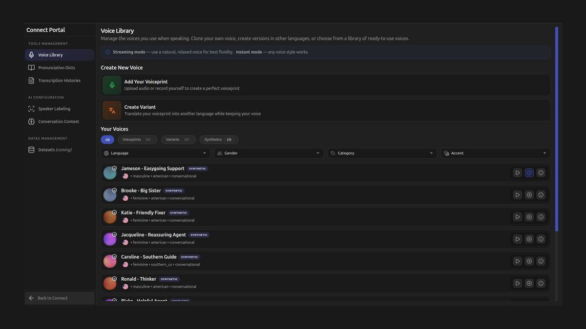Select Datasets (coming) in the sidebar
Image resolution: width=586 pixels, height=329 pixels.
(60, 150)
